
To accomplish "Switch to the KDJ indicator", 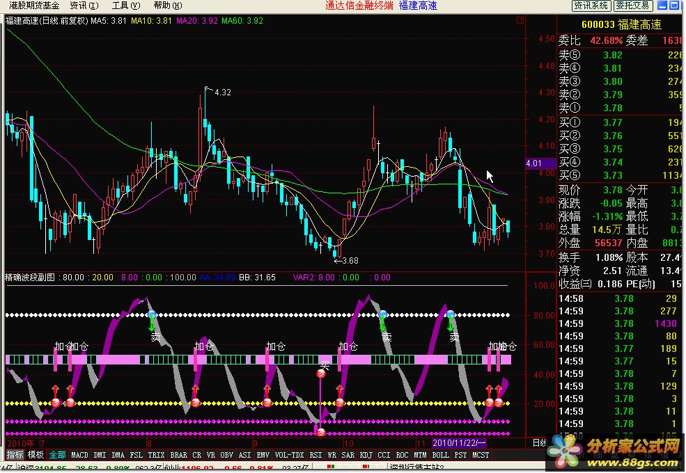I will coord(366,455).
